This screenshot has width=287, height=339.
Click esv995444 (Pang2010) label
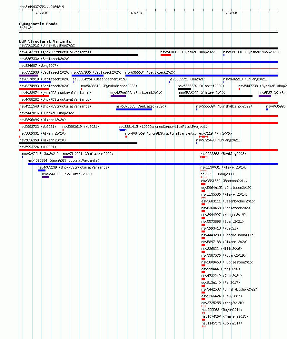(x=221, y=269)
